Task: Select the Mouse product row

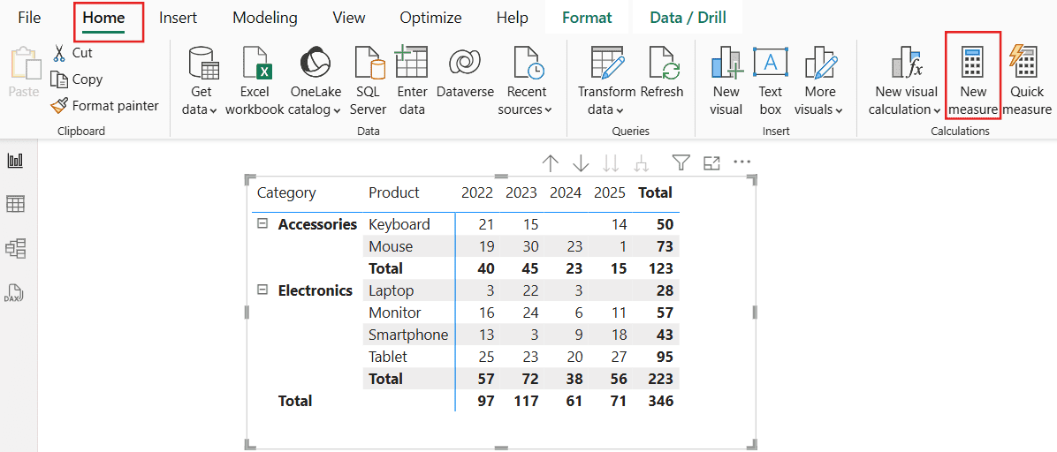Action: coord(391,246)
